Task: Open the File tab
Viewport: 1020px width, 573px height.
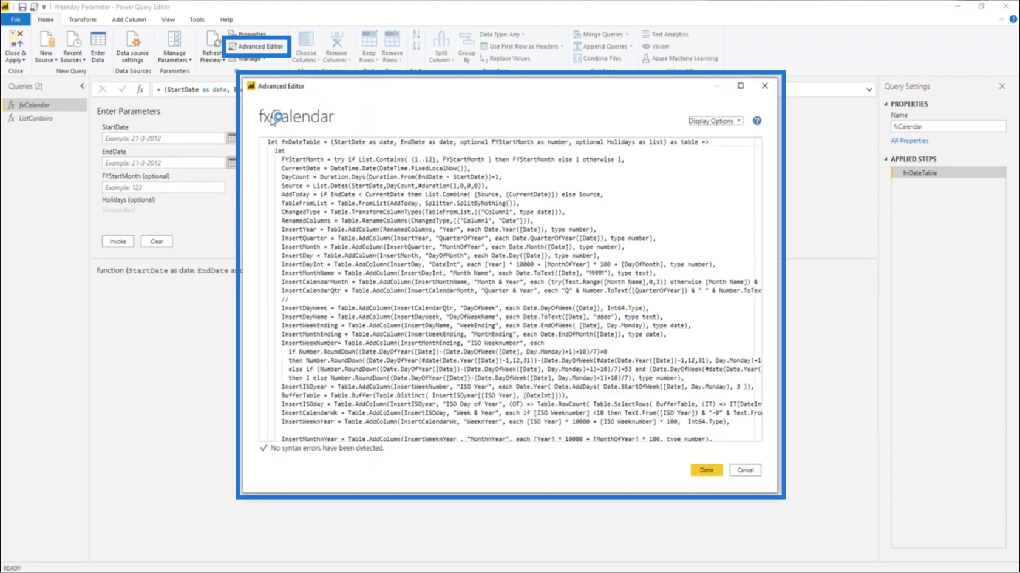Action: click(15, 19)
